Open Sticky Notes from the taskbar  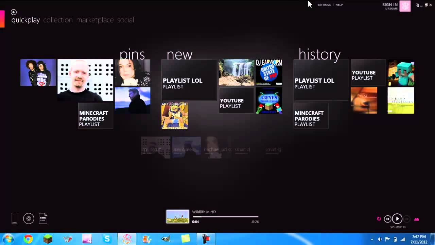186,239
